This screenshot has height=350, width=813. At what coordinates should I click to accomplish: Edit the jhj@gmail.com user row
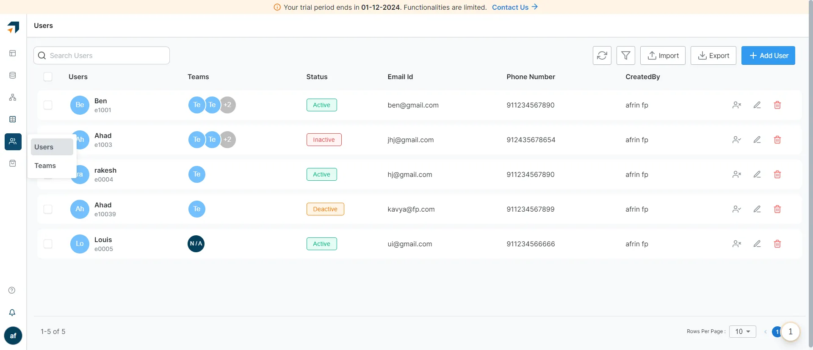tap(757, 140)
